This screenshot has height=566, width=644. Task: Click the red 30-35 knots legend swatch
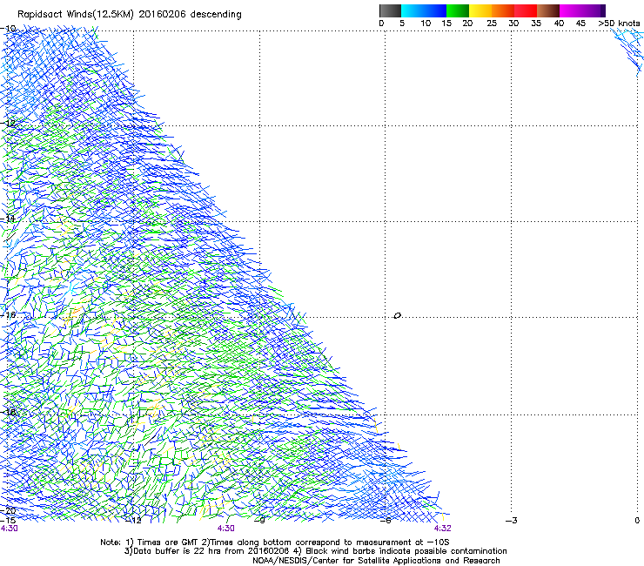click(526, 10)
